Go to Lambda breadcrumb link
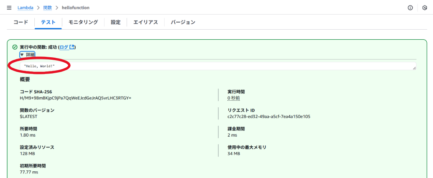The image size is (433, 178). (25, 8)
